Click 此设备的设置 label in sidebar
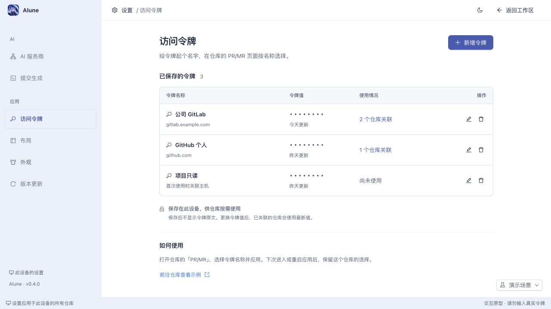The height and width of the screenshot is (309, 551). tap(29, 273)
